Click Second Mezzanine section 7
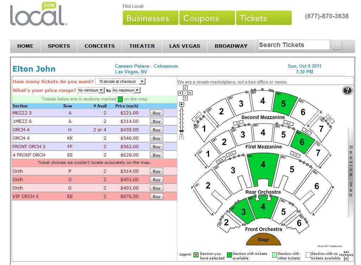This screenshot has width=361, height=265. (321, 129)
